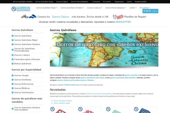Screen dimensions: 170x113
Task: Click bullet icon beside Gorros Enfermeras
Action: point(12,84)
